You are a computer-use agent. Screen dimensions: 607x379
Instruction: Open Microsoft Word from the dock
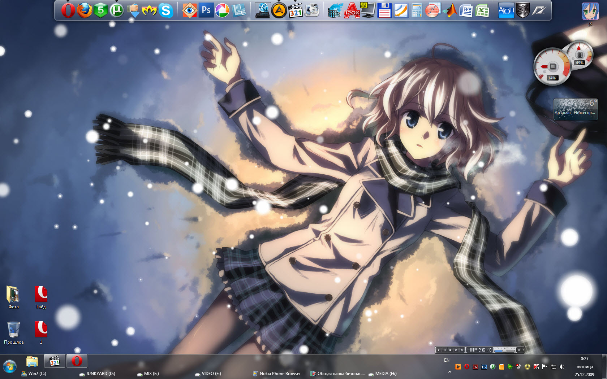point(466,10)
